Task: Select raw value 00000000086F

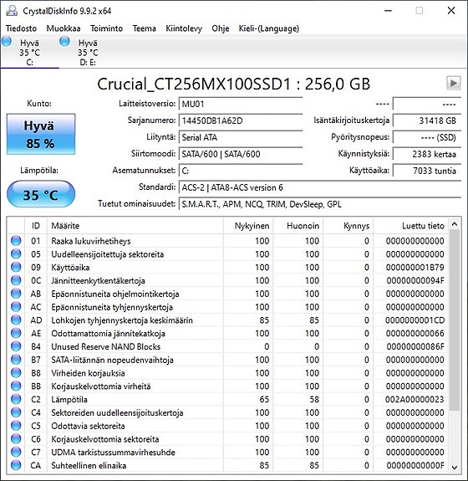Action: [415, 346]
